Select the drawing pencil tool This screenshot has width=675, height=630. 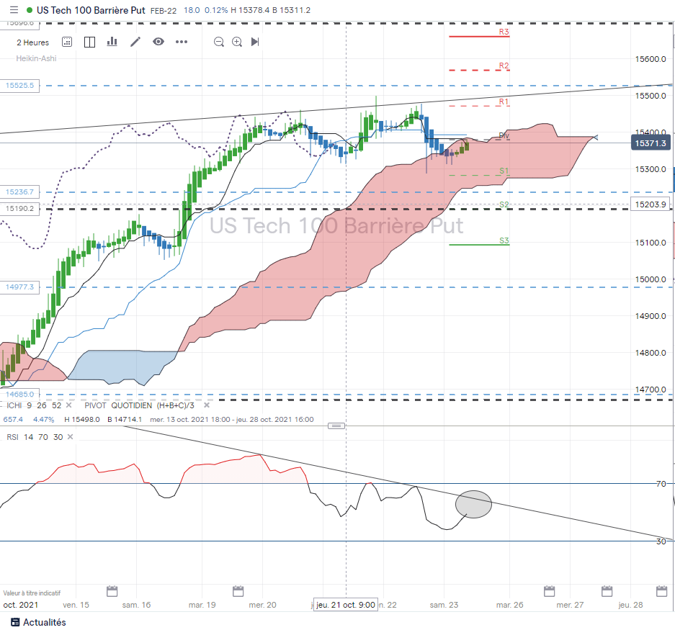click(x=135, y=42)
